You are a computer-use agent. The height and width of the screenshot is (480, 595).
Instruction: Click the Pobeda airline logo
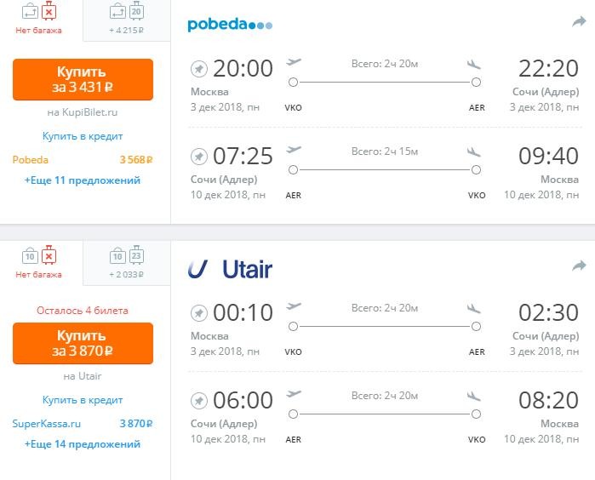[x=230, y=25]
